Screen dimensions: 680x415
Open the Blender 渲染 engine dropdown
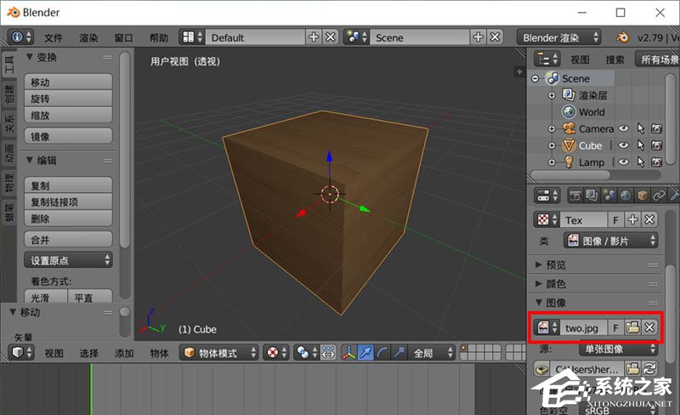click(558, 37)
